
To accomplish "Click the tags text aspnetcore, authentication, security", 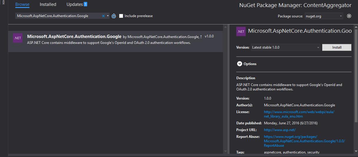I will 292,152.
